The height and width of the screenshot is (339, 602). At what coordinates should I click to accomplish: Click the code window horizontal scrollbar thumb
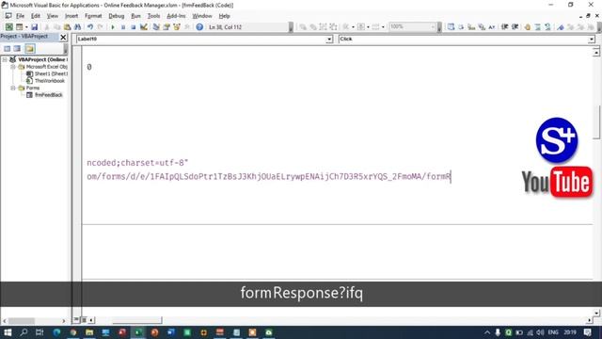point(137,320)
